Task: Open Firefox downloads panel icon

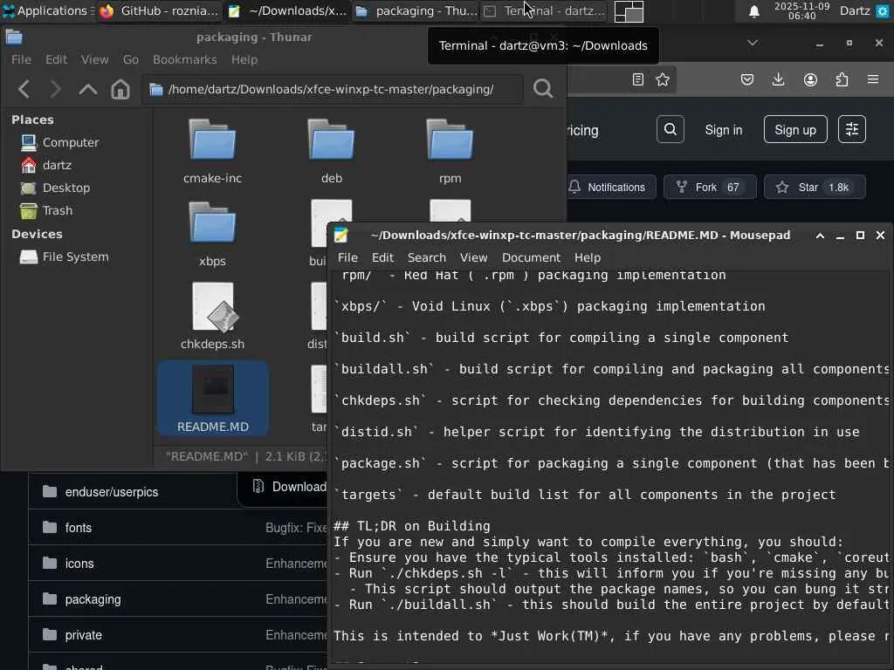Action: tap(778, 79)
